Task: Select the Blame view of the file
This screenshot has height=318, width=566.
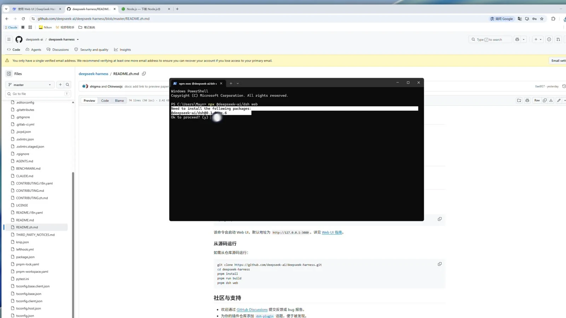Action: [x=119, y=100]
